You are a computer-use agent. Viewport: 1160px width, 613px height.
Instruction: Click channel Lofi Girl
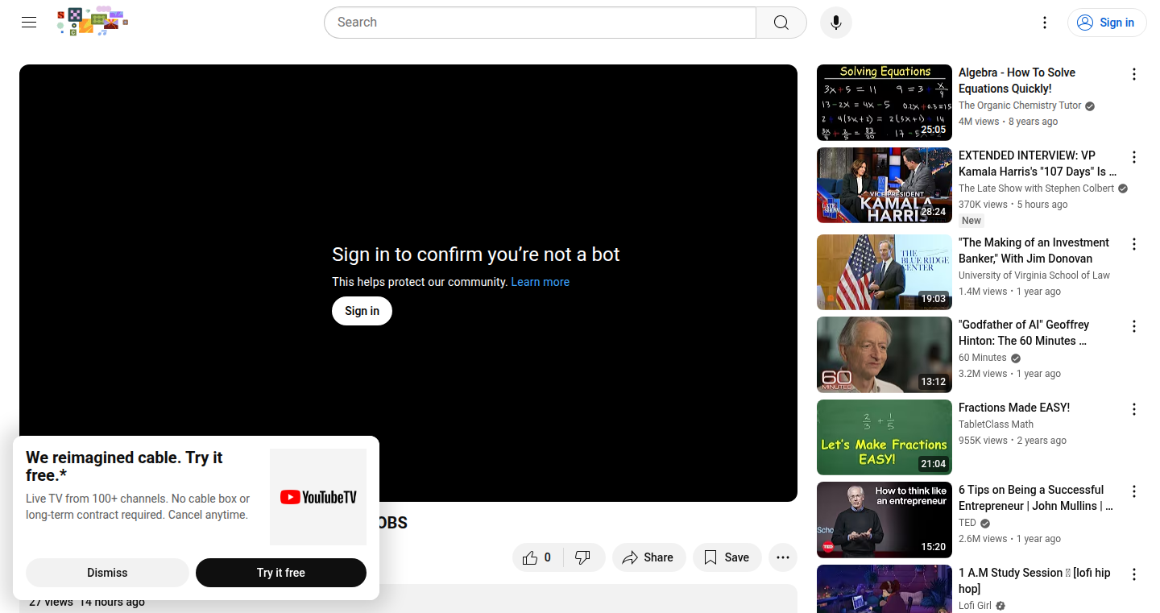(975, 606)
